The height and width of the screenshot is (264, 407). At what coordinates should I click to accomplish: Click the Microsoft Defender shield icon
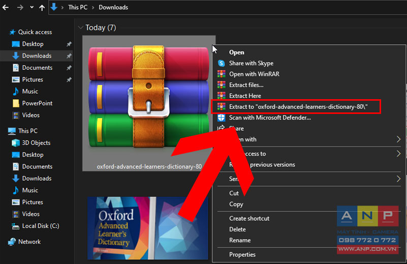(x=221, y=118)
